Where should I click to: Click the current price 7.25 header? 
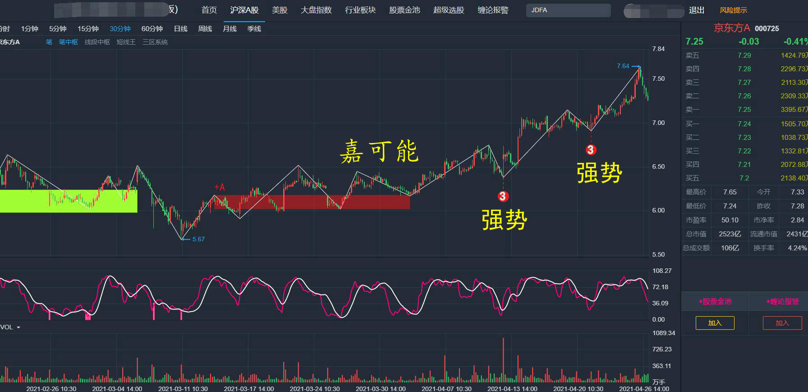(694, 42)
